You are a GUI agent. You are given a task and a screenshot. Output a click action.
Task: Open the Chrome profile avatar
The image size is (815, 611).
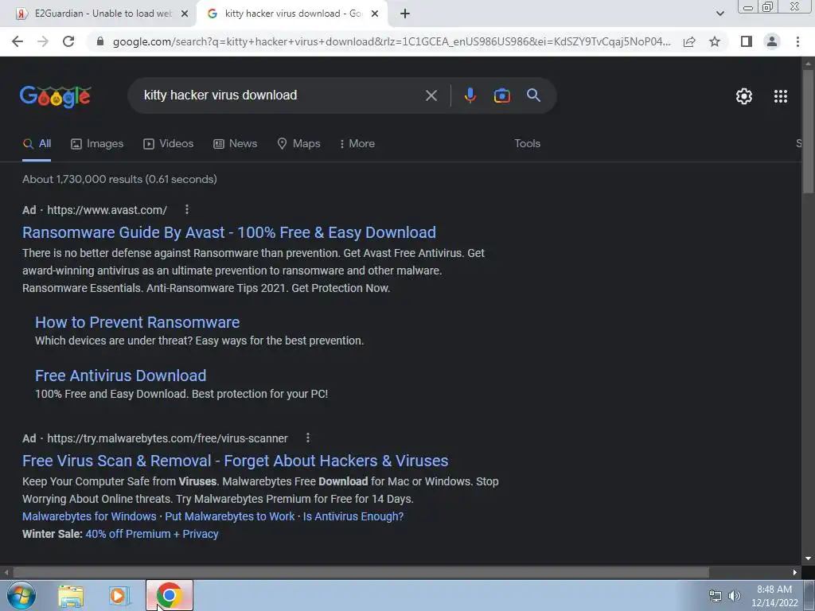coord(772,41)
